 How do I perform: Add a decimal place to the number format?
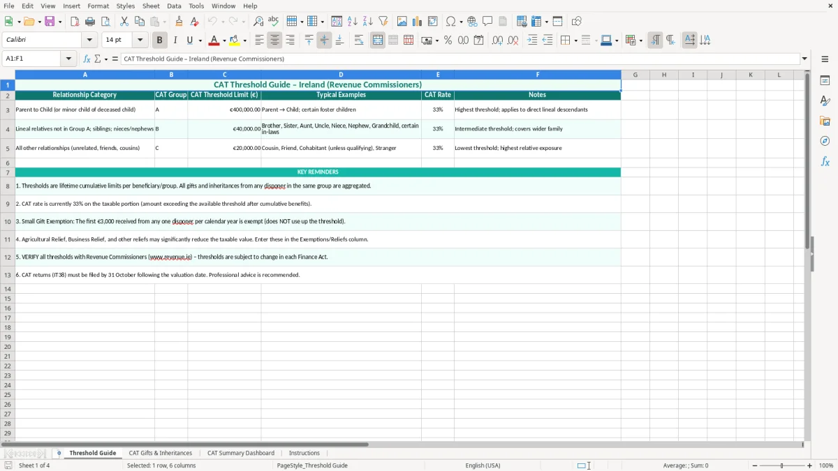497,40
